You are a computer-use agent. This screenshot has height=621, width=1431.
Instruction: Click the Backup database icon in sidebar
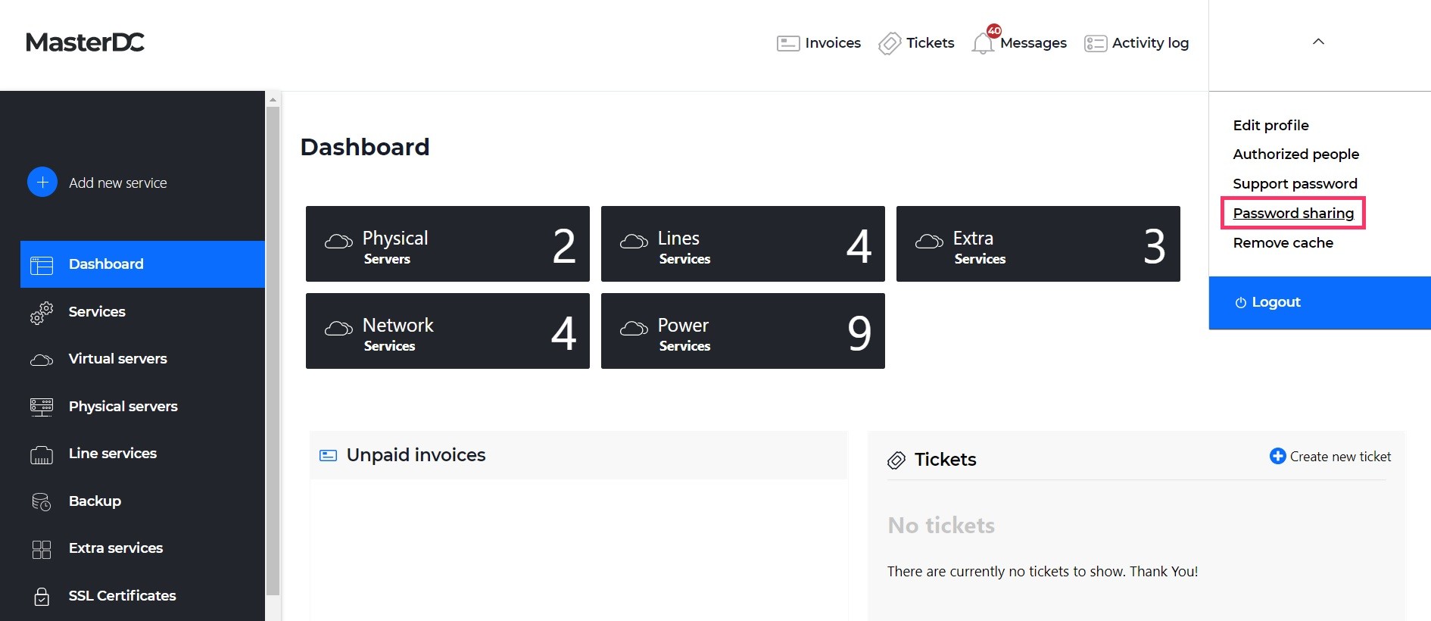pos(42,501)
